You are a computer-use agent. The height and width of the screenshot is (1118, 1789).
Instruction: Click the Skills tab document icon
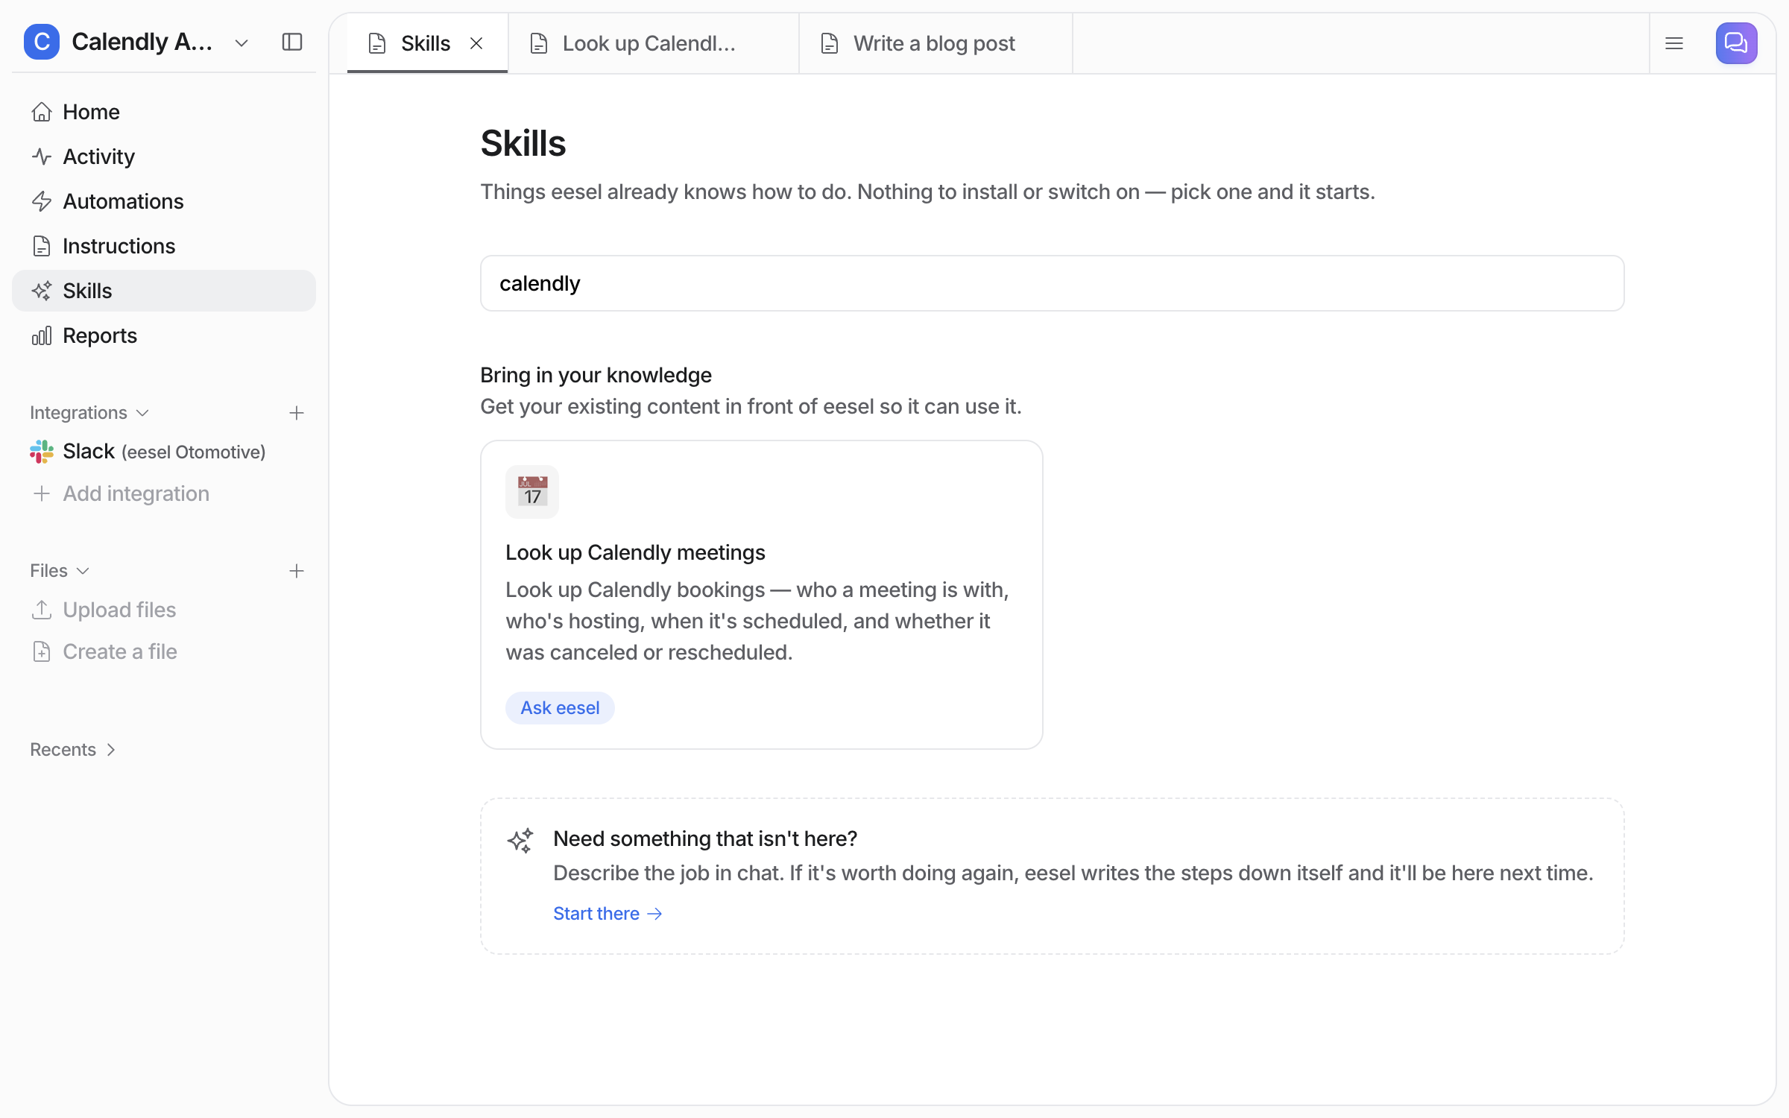pyautogui.click(x=377, y=43)
